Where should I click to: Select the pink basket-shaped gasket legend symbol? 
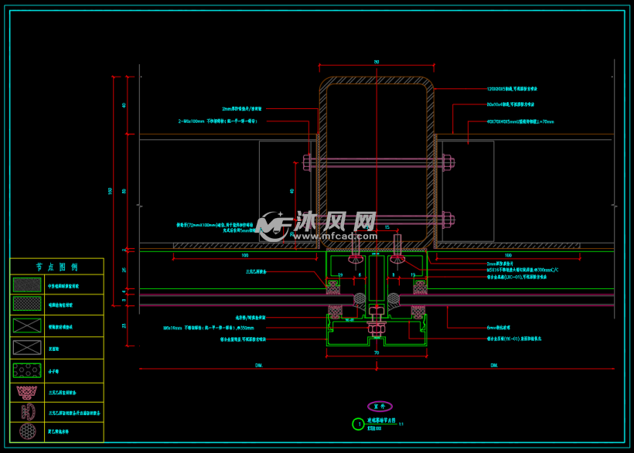[27, 392]
